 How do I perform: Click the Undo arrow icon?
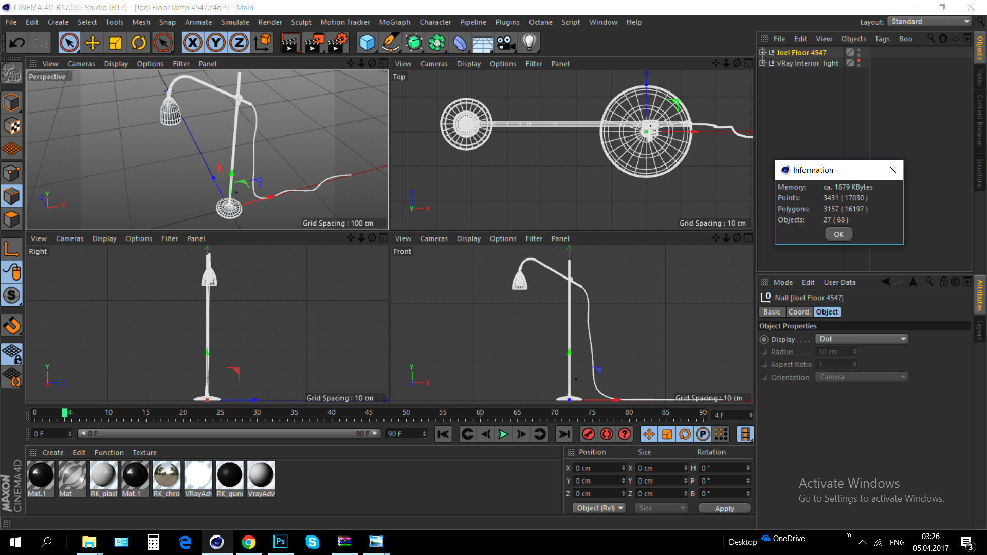(17, 43)
